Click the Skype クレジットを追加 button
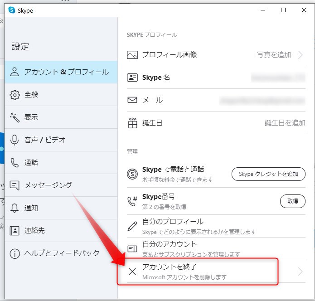This screenshot has height=301, width=315. (x=268, y=174)
